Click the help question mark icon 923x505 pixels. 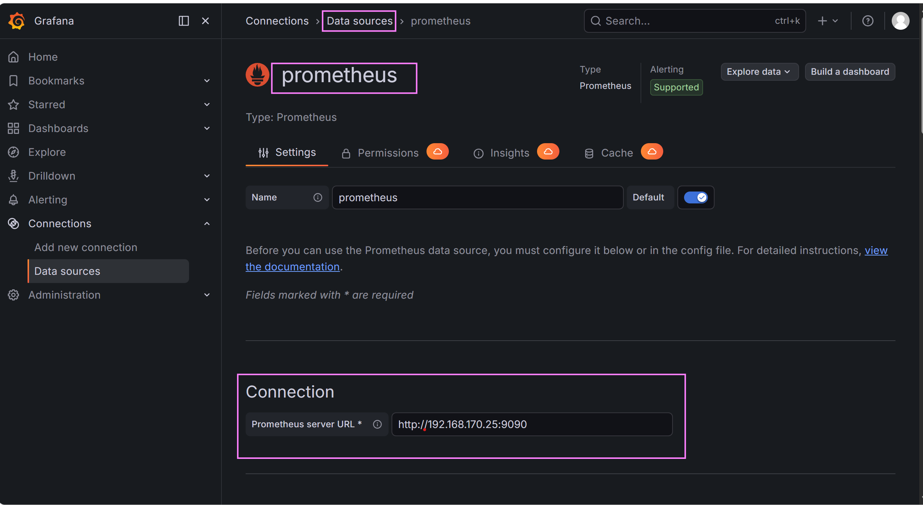(868, 21)
